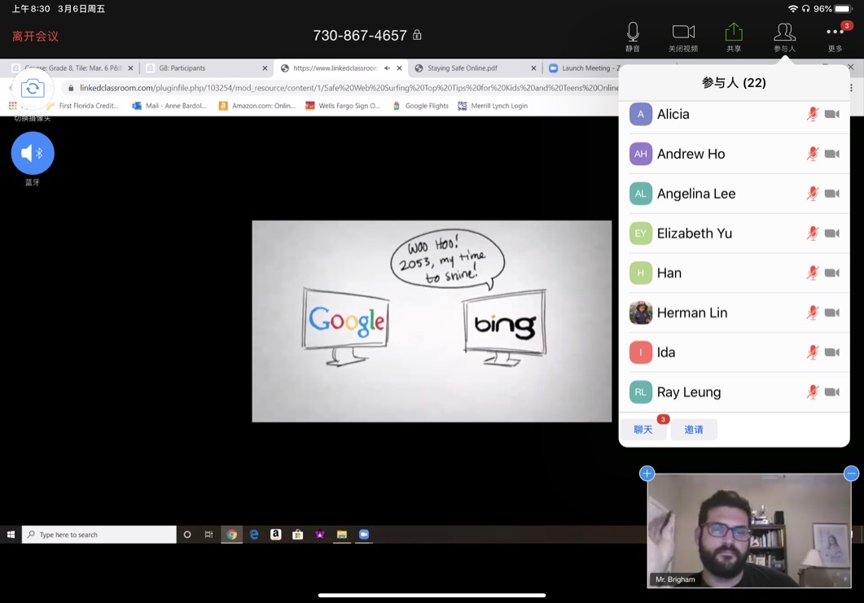This screenshot has width=864, height=603.
Task: Tap Herman Lin's muted microphone icon
Action: pyautogui.click(x=812, y=312)
